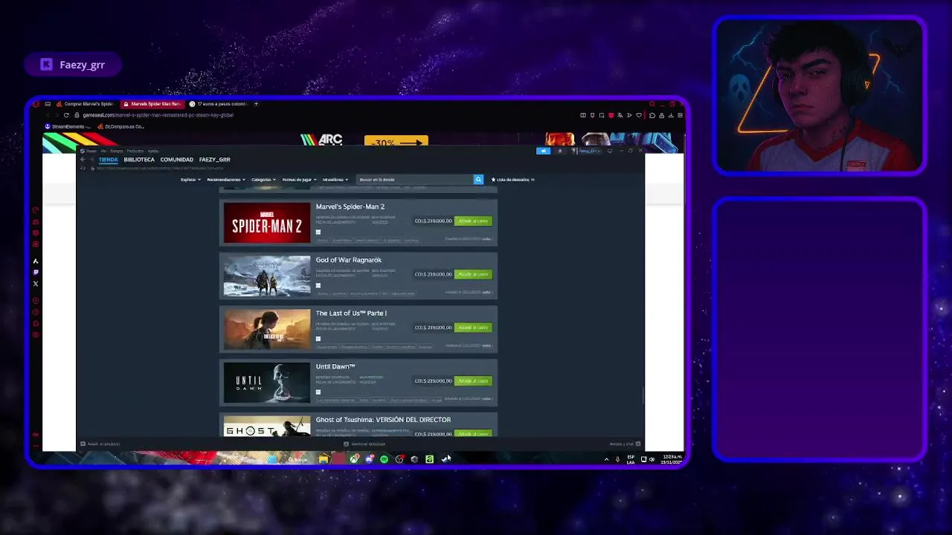Open DLCompare.es bookmark
Viewport: 952px width, 535px height.
(120, 126)
